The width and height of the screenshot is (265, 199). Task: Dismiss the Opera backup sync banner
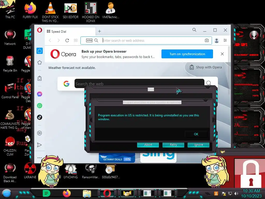tap(222, 54)
